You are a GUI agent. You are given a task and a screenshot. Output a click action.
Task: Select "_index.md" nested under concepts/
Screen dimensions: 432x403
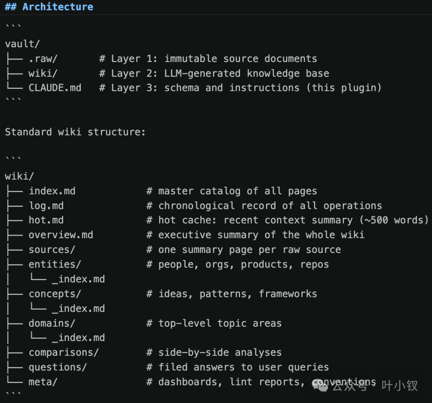tap(78, 309)
